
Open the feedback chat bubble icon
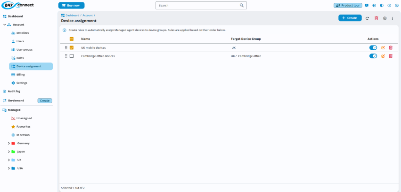click(367, 5)
